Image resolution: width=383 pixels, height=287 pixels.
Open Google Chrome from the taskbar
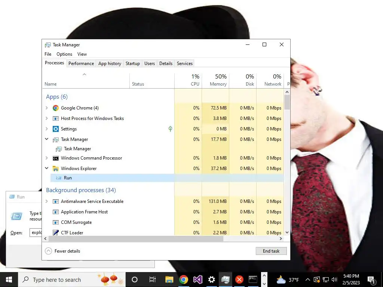[183, 280]
